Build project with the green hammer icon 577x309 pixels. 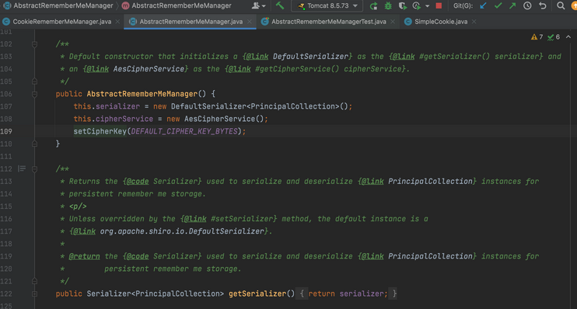click(280, 5)
